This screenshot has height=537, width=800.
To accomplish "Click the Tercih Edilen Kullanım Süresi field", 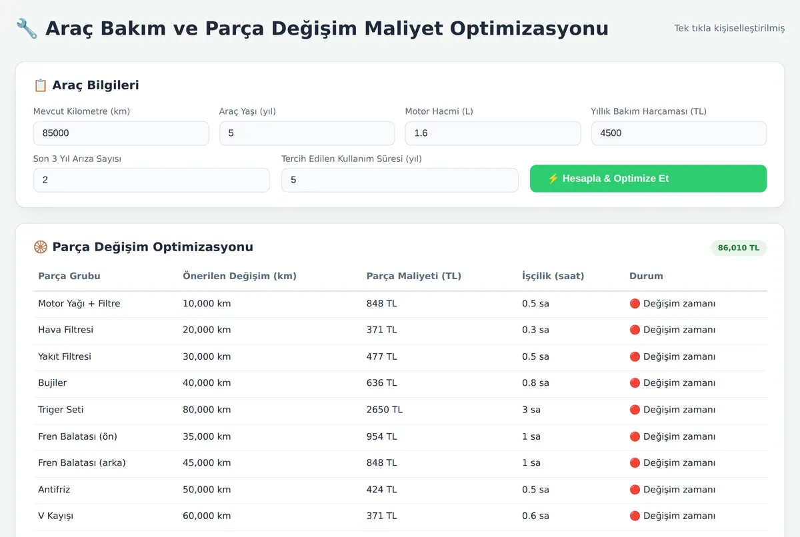I will click(x=400, y=180).
